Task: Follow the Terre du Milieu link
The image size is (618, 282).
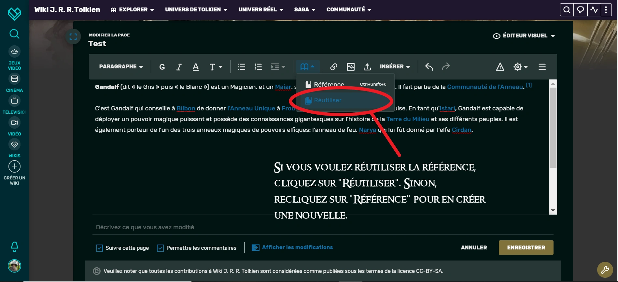Action: 408,119
